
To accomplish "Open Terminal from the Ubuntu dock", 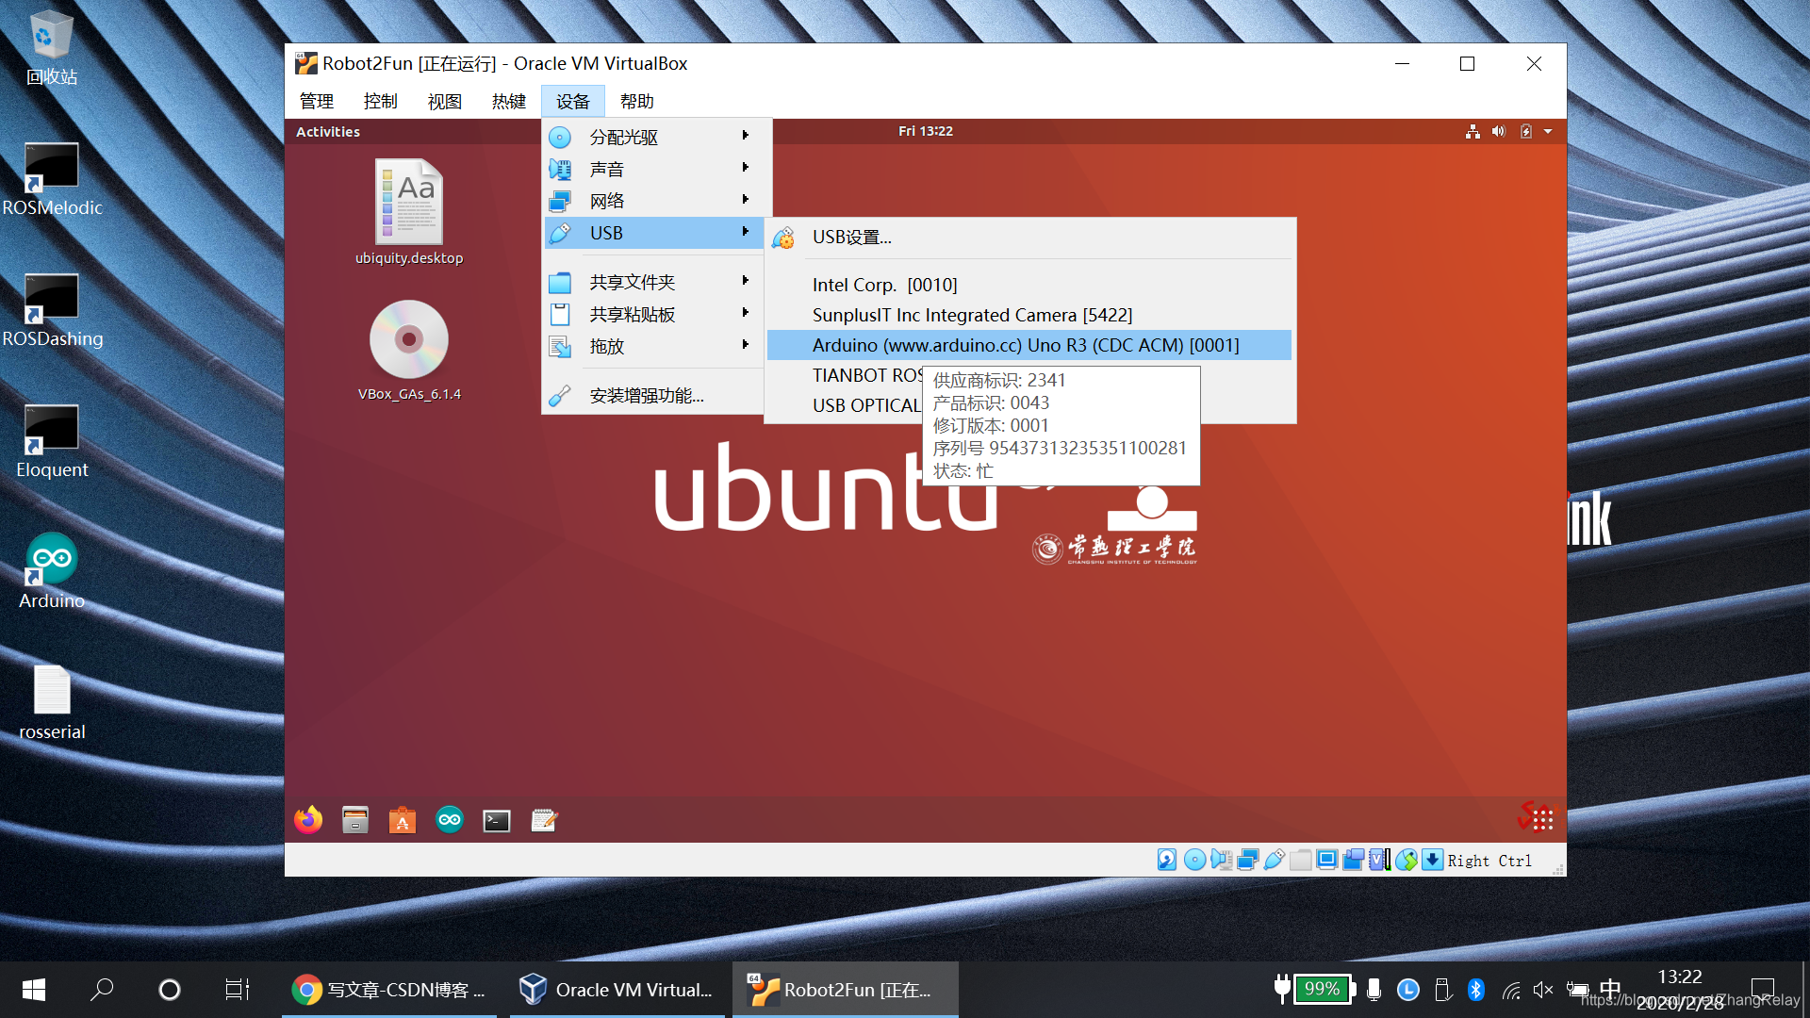I will (x=497, y=820).
